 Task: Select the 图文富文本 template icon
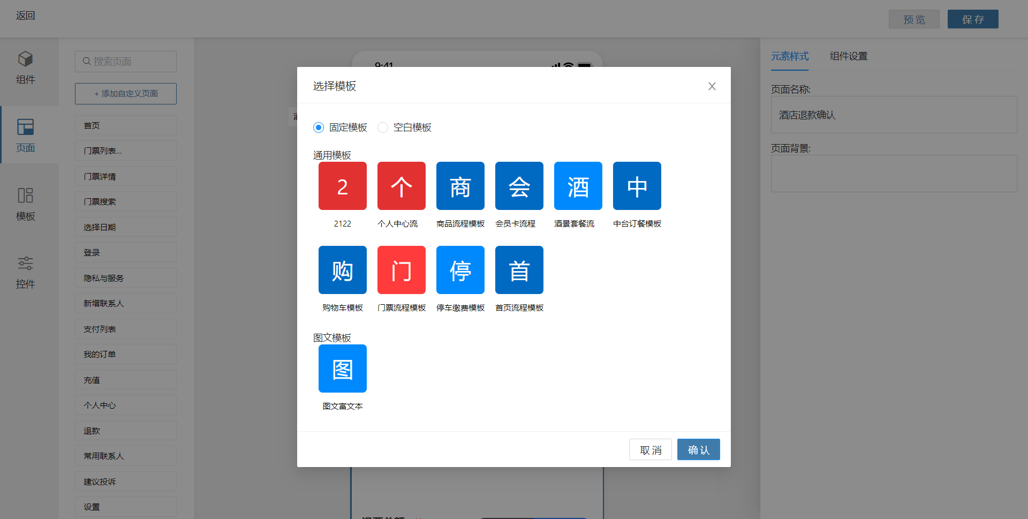pyautogui.click(x=343, y=368)
